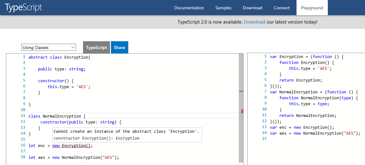Click the TypeScript button

tap(96, 47)
